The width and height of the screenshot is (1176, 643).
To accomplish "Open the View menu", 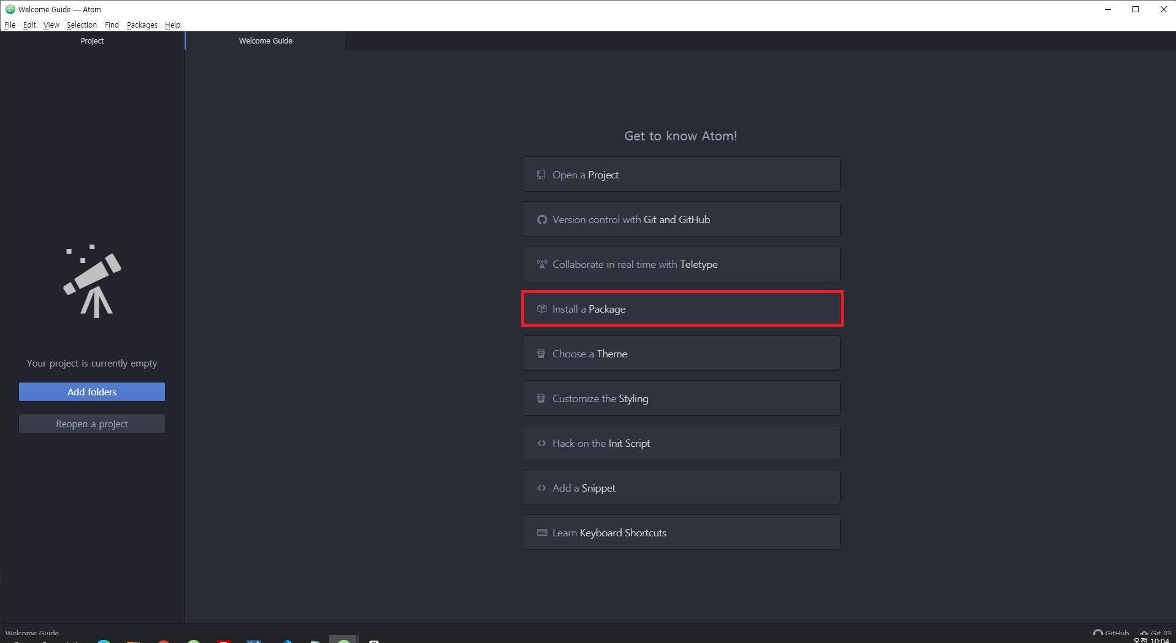I will pos(52,25).
